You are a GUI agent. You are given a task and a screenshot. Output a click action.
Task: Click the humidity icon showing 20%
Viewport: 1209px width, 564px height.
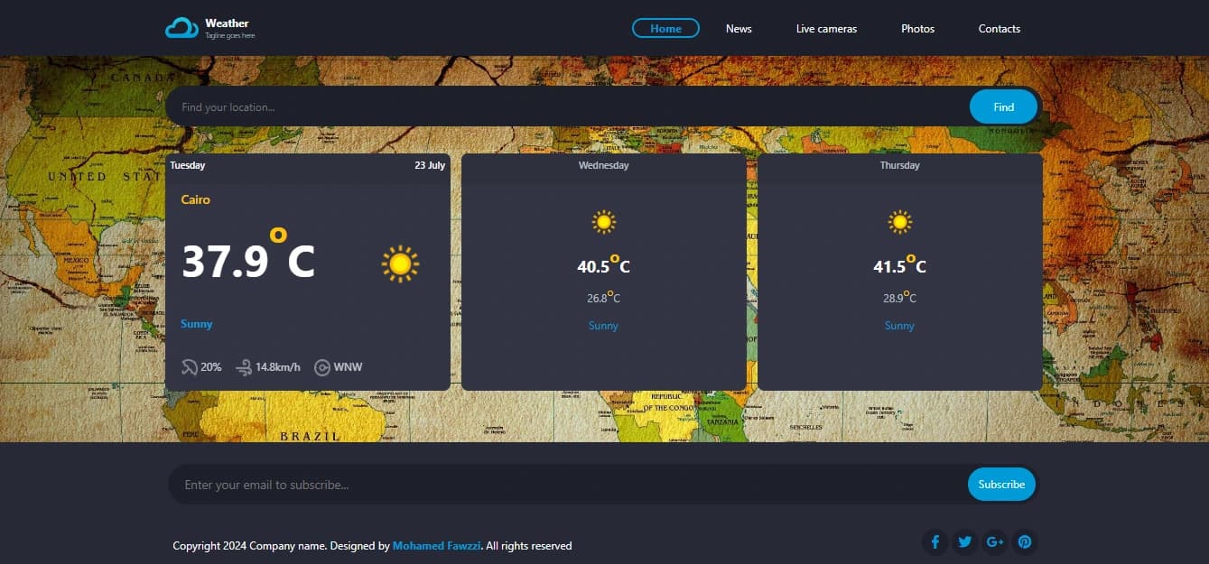[190, 367]
